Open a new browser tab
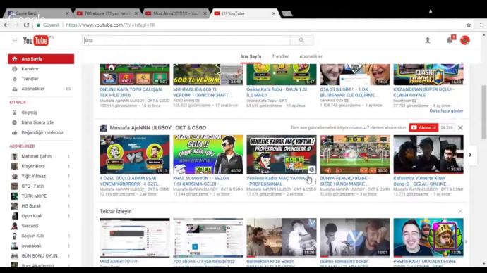Screen dimensions: 487x273 tap(287, 13)
